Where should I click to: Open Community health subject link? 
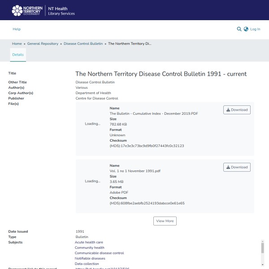click(x=89, y=247)
